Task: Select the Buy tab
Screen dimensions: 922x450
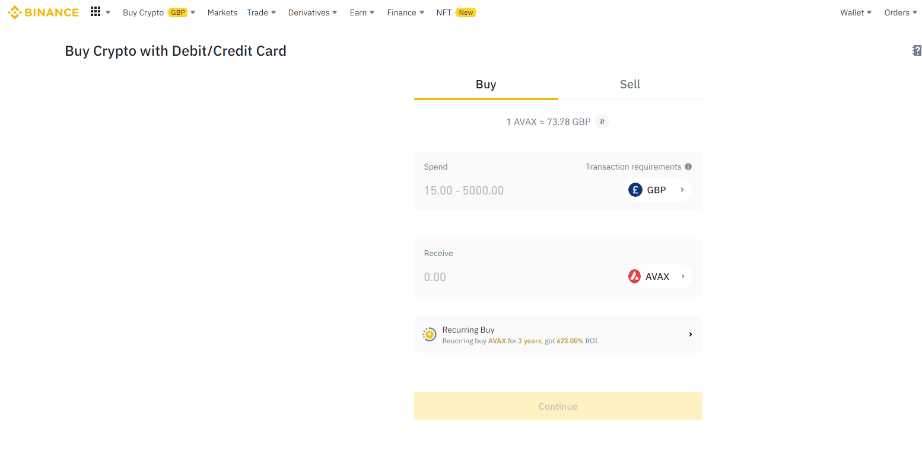Action: click(x=485, y=84)
